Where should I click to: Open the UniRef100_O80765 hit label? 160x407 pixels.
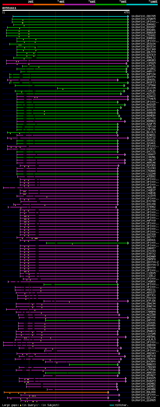143,16
